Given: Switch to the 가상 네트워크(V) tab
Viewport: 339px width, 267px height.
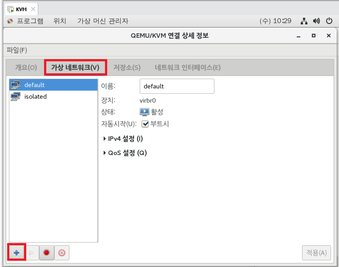Looking at the screenshot, I should point(75,68).
